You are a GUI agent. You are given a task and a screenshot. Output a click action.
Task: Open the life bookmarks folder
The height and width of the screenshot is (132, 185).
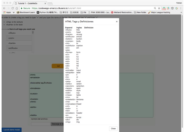tap(83, 12)
